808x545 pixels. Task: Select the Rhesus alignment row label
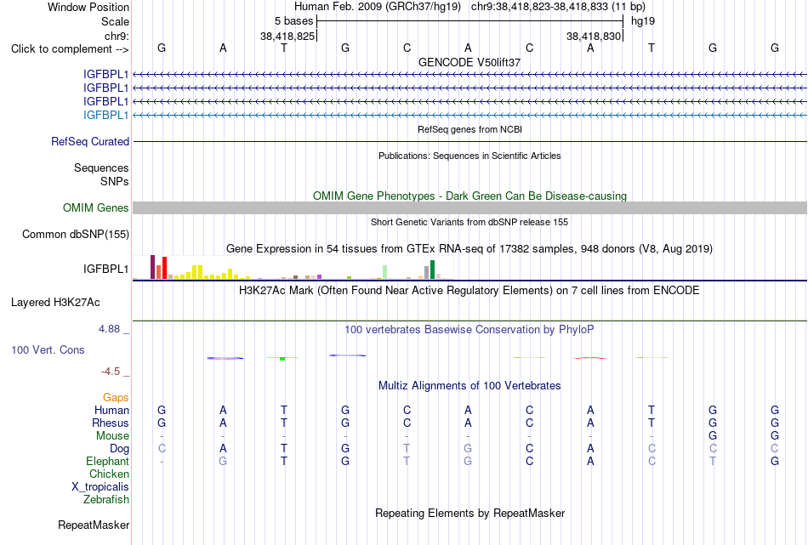click(x=111, y=423)
